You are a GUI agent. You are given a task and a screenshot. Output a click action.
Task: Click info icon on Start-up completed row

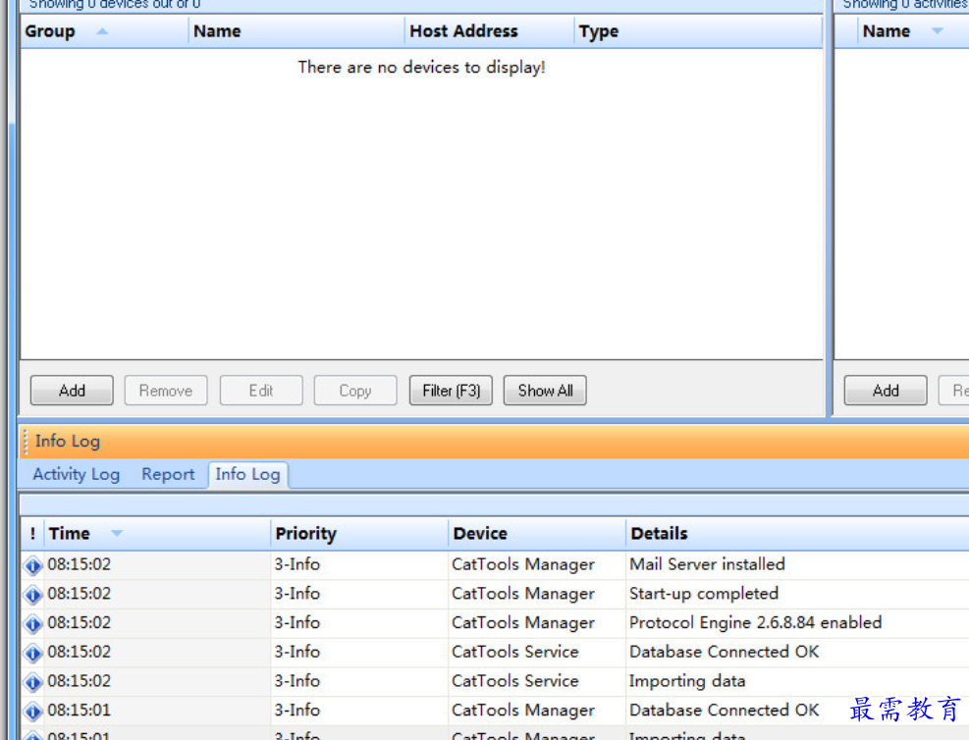pos(32,594)
